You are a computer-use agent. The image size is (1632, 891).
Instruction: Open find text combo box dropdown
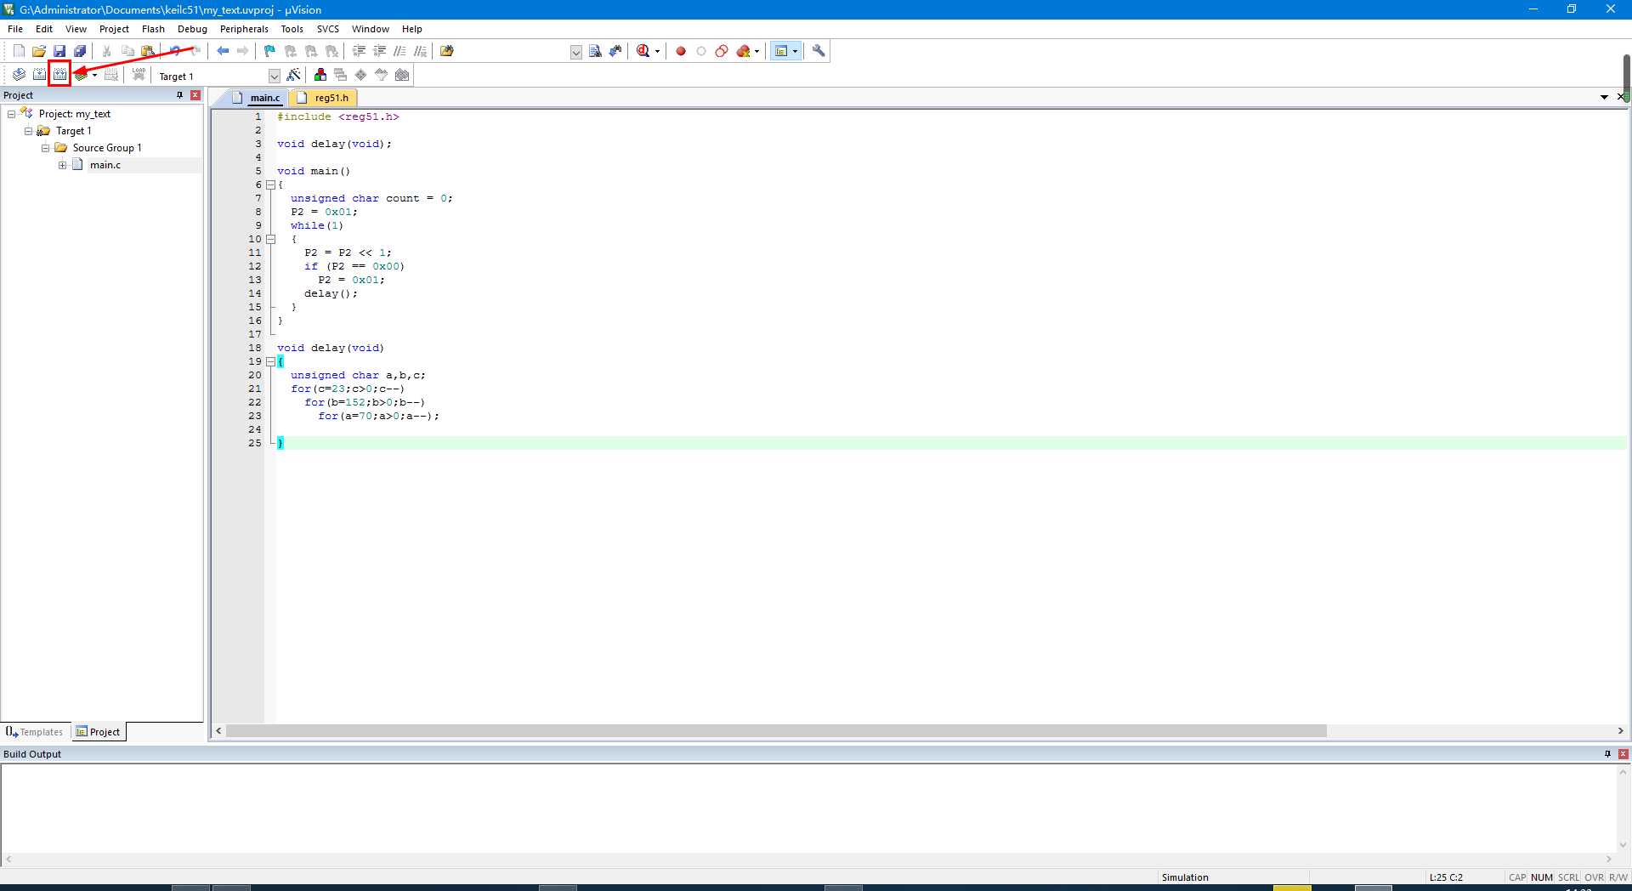(x=575, y=52)
